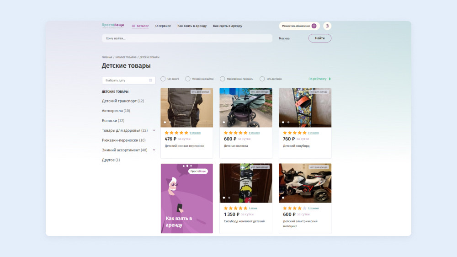
Task: Open the baby stroller product photo
Action: tap(246, 107)
